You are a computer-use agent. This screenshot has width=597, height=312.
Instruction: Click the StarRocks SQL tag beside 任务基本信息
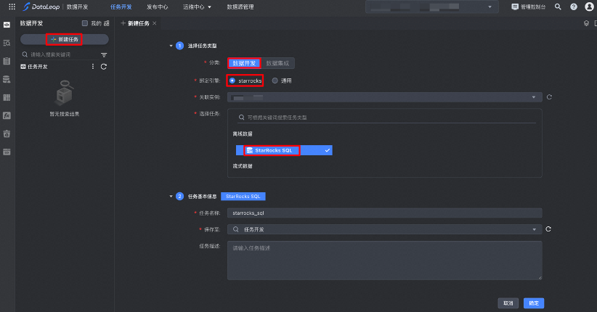pos(243,197)
